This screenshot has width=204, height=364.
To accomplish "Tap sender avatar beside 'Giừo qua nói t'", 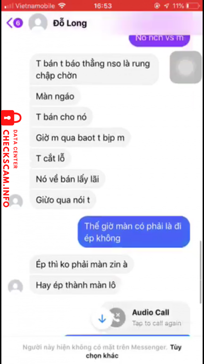I will pos(15,202).
